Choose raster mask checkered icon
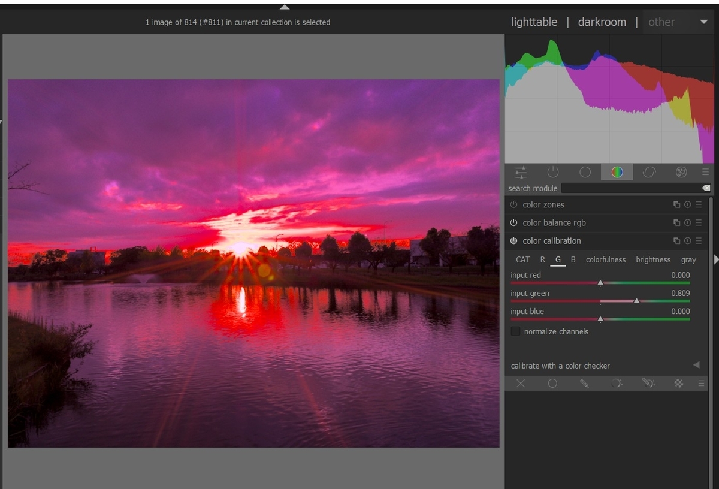Screen dimensions: 719x489 pos(679,384)
